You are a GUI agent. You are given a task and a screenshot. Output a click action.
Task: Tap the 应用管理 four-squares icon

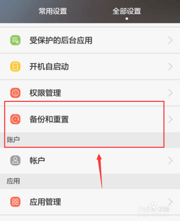15,202
